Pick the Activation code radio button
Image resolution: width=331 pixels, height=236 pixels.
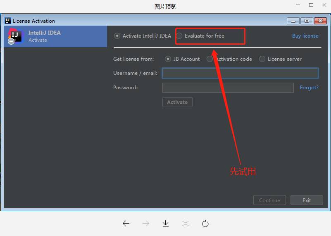click(210, 59)
